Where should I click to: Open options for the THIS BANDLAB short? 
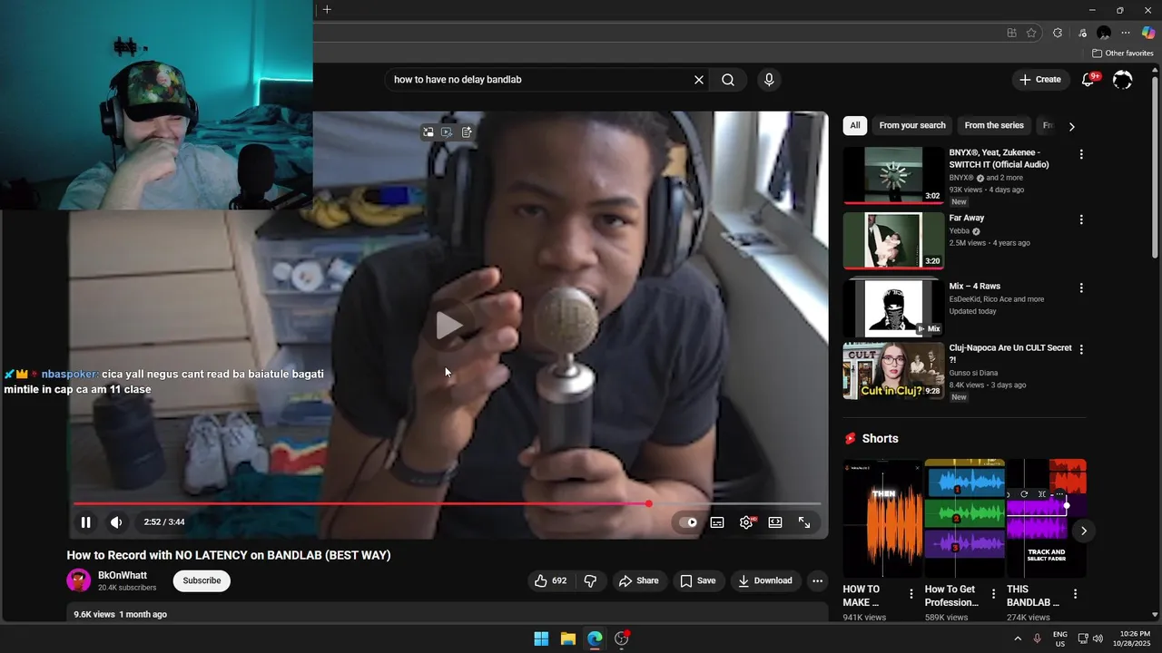[1075, 594]
